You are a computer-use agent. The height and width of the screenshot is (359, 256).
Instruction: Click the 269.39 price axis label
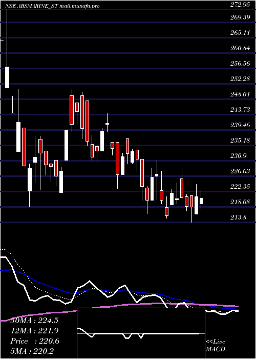pyautogui.click(x=240, y=17)
